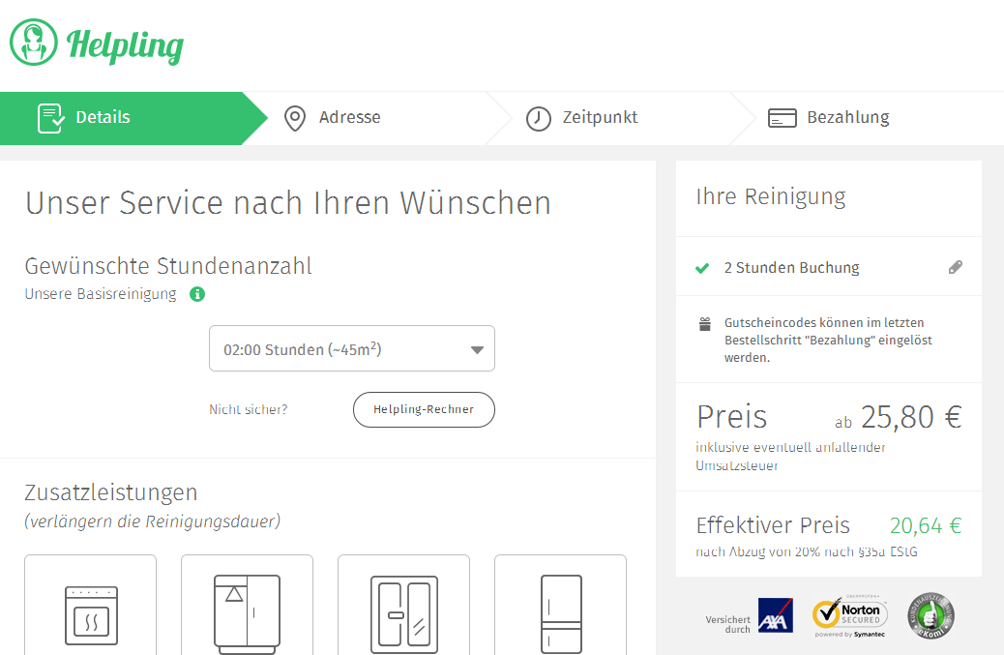The image size is (1004, 655).
Task: Click the location pin icon for Adresse
Action: coord(295,117)
